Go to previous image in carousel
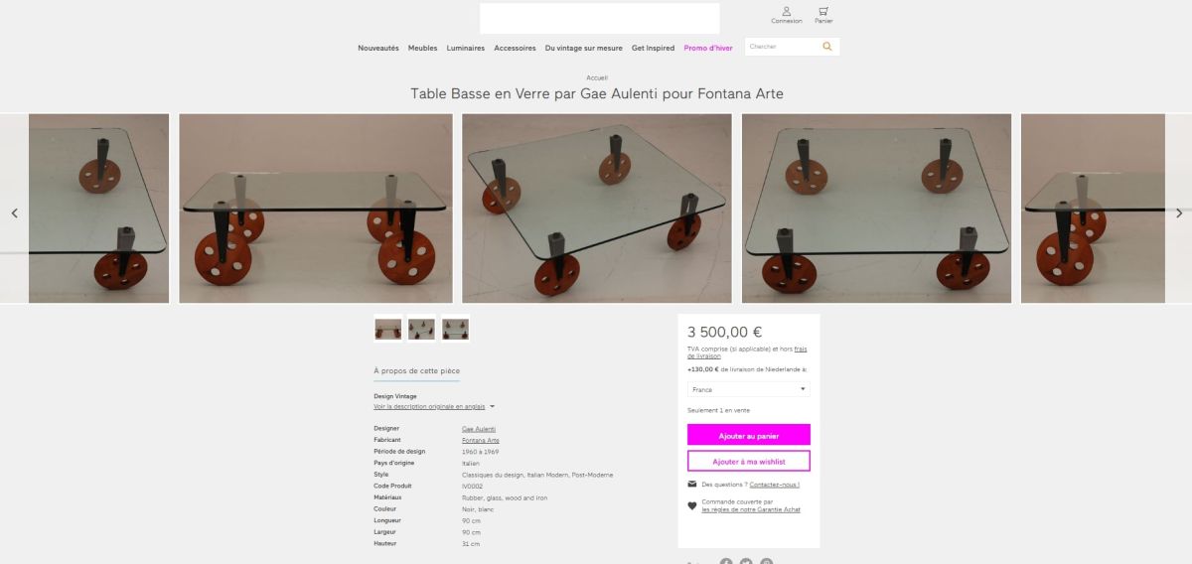1192x564 pixels. coord(14,212)
